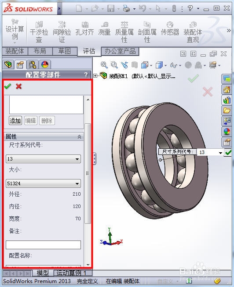Click the 配置零部件 help question mark
Image resolution: width=234 pixels, height=287 pixels.
86,75
